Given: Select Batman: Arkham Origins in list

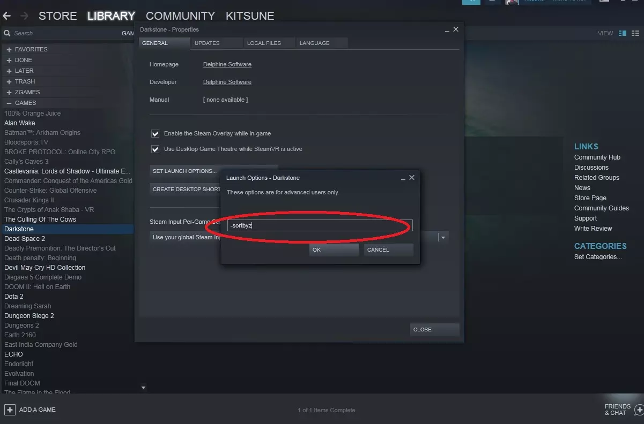Looking at the screenshot, I should coord(42,133).
